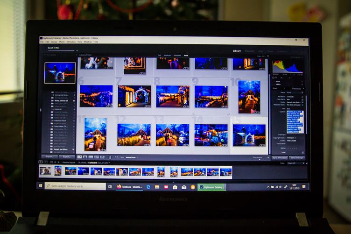The image size is (351, 234).
Task: Open the Filters Off dropdown above filmstrip
Action: click(295, 163)
